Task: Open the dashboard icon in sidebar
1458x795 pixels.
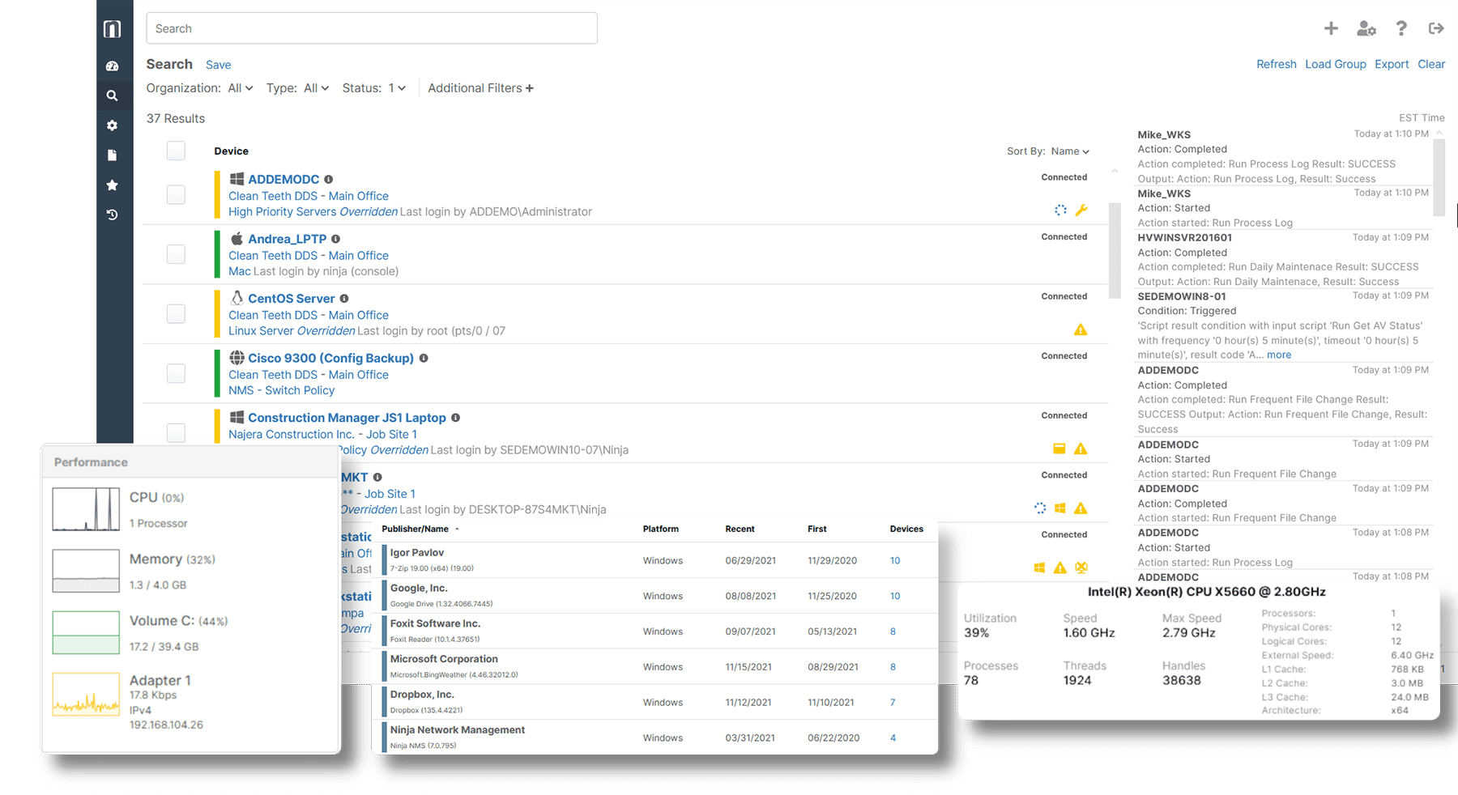Action: [113, 66]
